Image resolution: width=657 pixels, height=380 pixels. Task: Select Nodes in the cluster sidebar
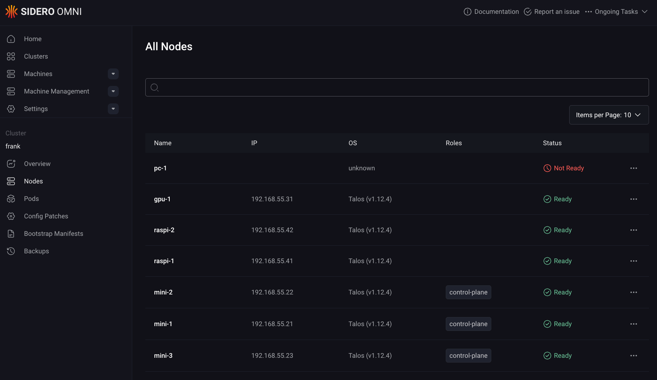click(33, 181)
